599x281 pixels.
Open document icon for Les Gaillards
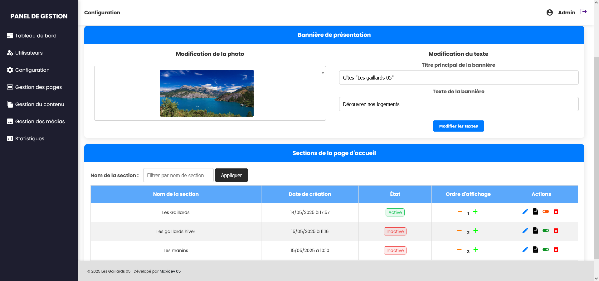[535, 211]
